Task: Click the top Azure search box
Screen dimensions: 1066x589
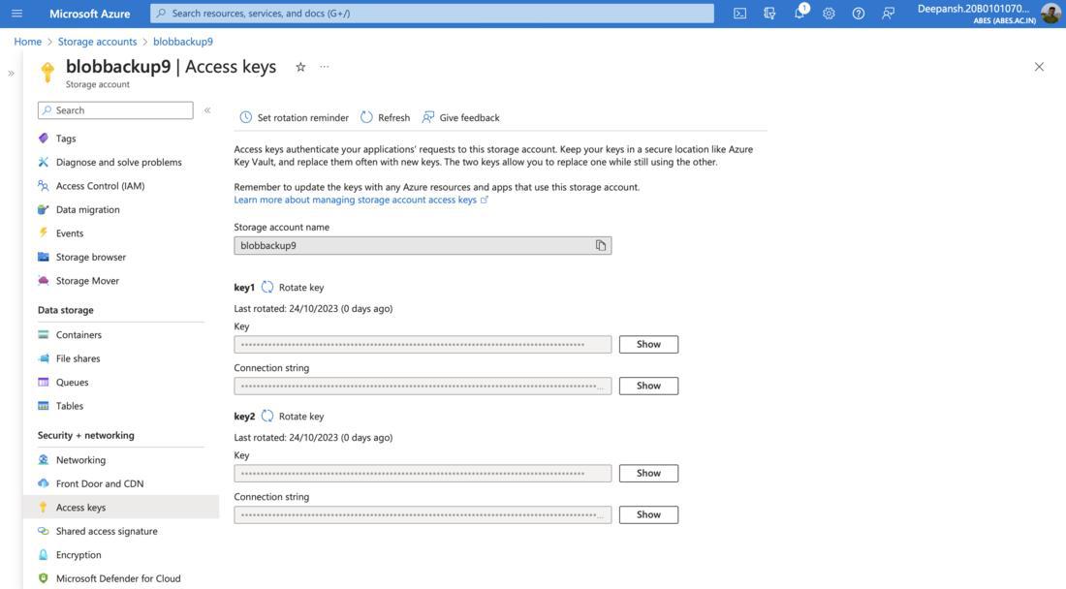Action: click(x=432, y=14)
